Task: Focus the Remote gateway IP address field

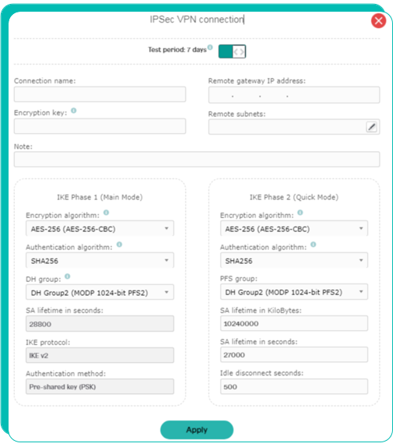Action: click(294, 95)
